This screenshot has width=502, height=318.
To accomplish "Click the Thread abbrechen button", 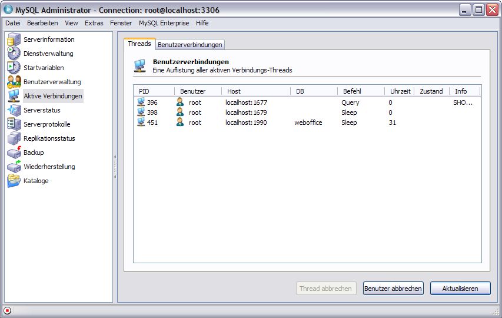I will [326, 288].
